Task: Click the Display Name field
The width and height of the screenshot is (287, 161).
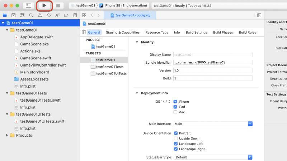Action: point(213,55)
